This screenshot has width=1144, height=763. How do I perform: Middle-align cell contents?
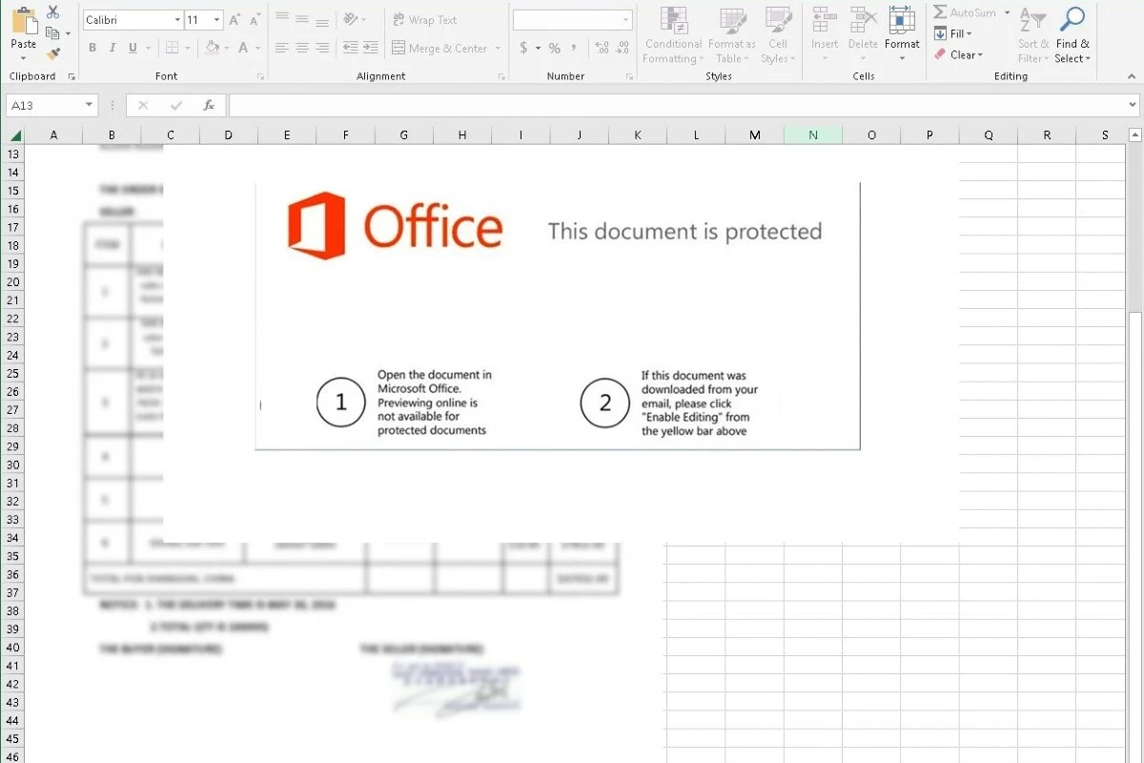pyautogui.click(x=301, y=19)
